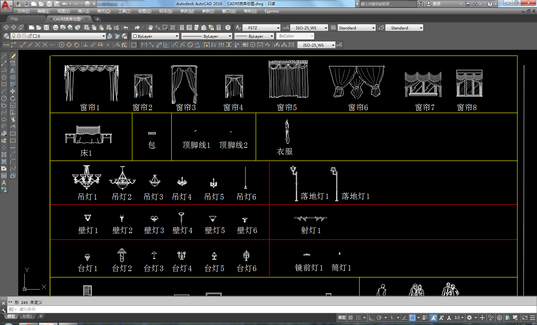Select the Line draw tool

(4, 56)
